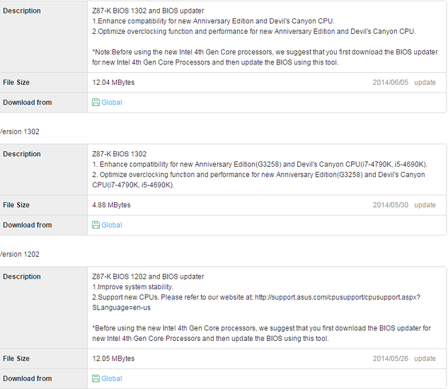The width and height of the screenshot is (448, 389).
Task: Click the update label beside 2014/05/30
Action: point(425,205)
